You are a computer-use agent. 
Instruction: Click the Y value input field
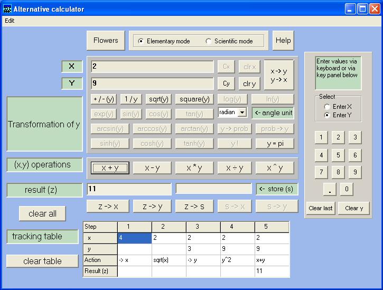click(152, 83)
